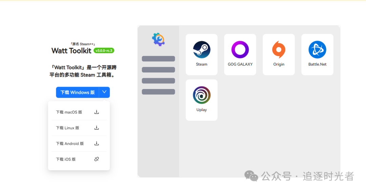Click the 「原名 Steam++」 caption

pos(83,44)
